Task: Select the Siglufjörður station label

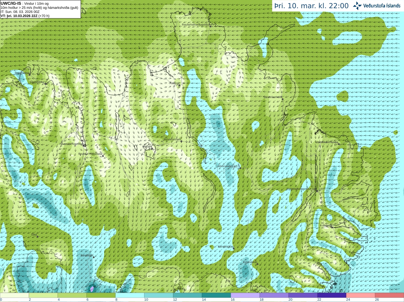Action: coord(22,73)
